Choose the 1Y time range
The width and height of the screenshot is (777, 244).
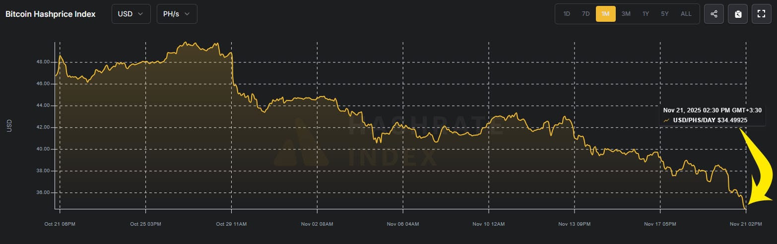[646, 14]
